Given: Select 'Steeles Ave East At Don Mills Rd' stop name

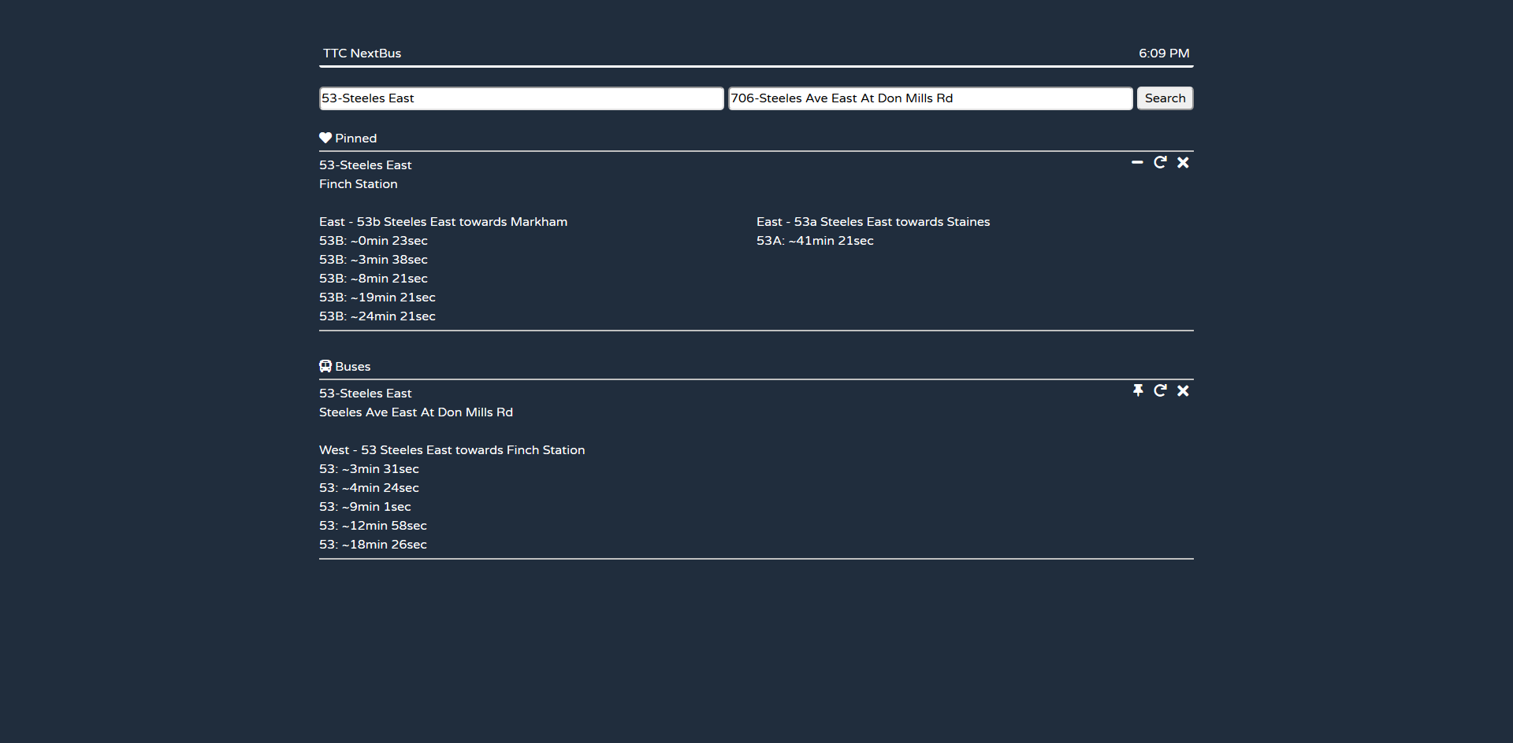Looking at the screenshot, I should point(416,412).
